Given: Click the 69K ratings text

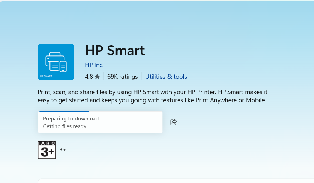Looking at the screenshot, I should click(x=122, y=77).
